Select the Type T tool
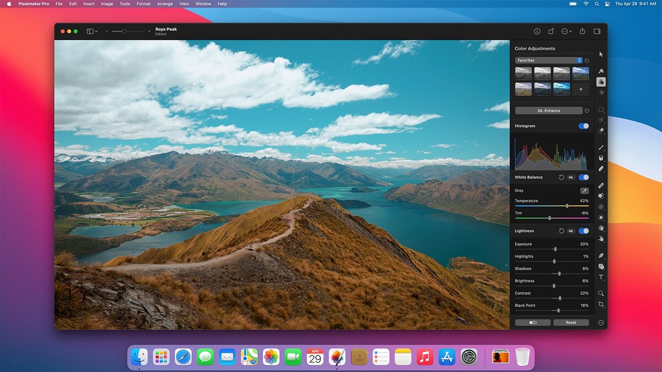 tap(601, 277)
